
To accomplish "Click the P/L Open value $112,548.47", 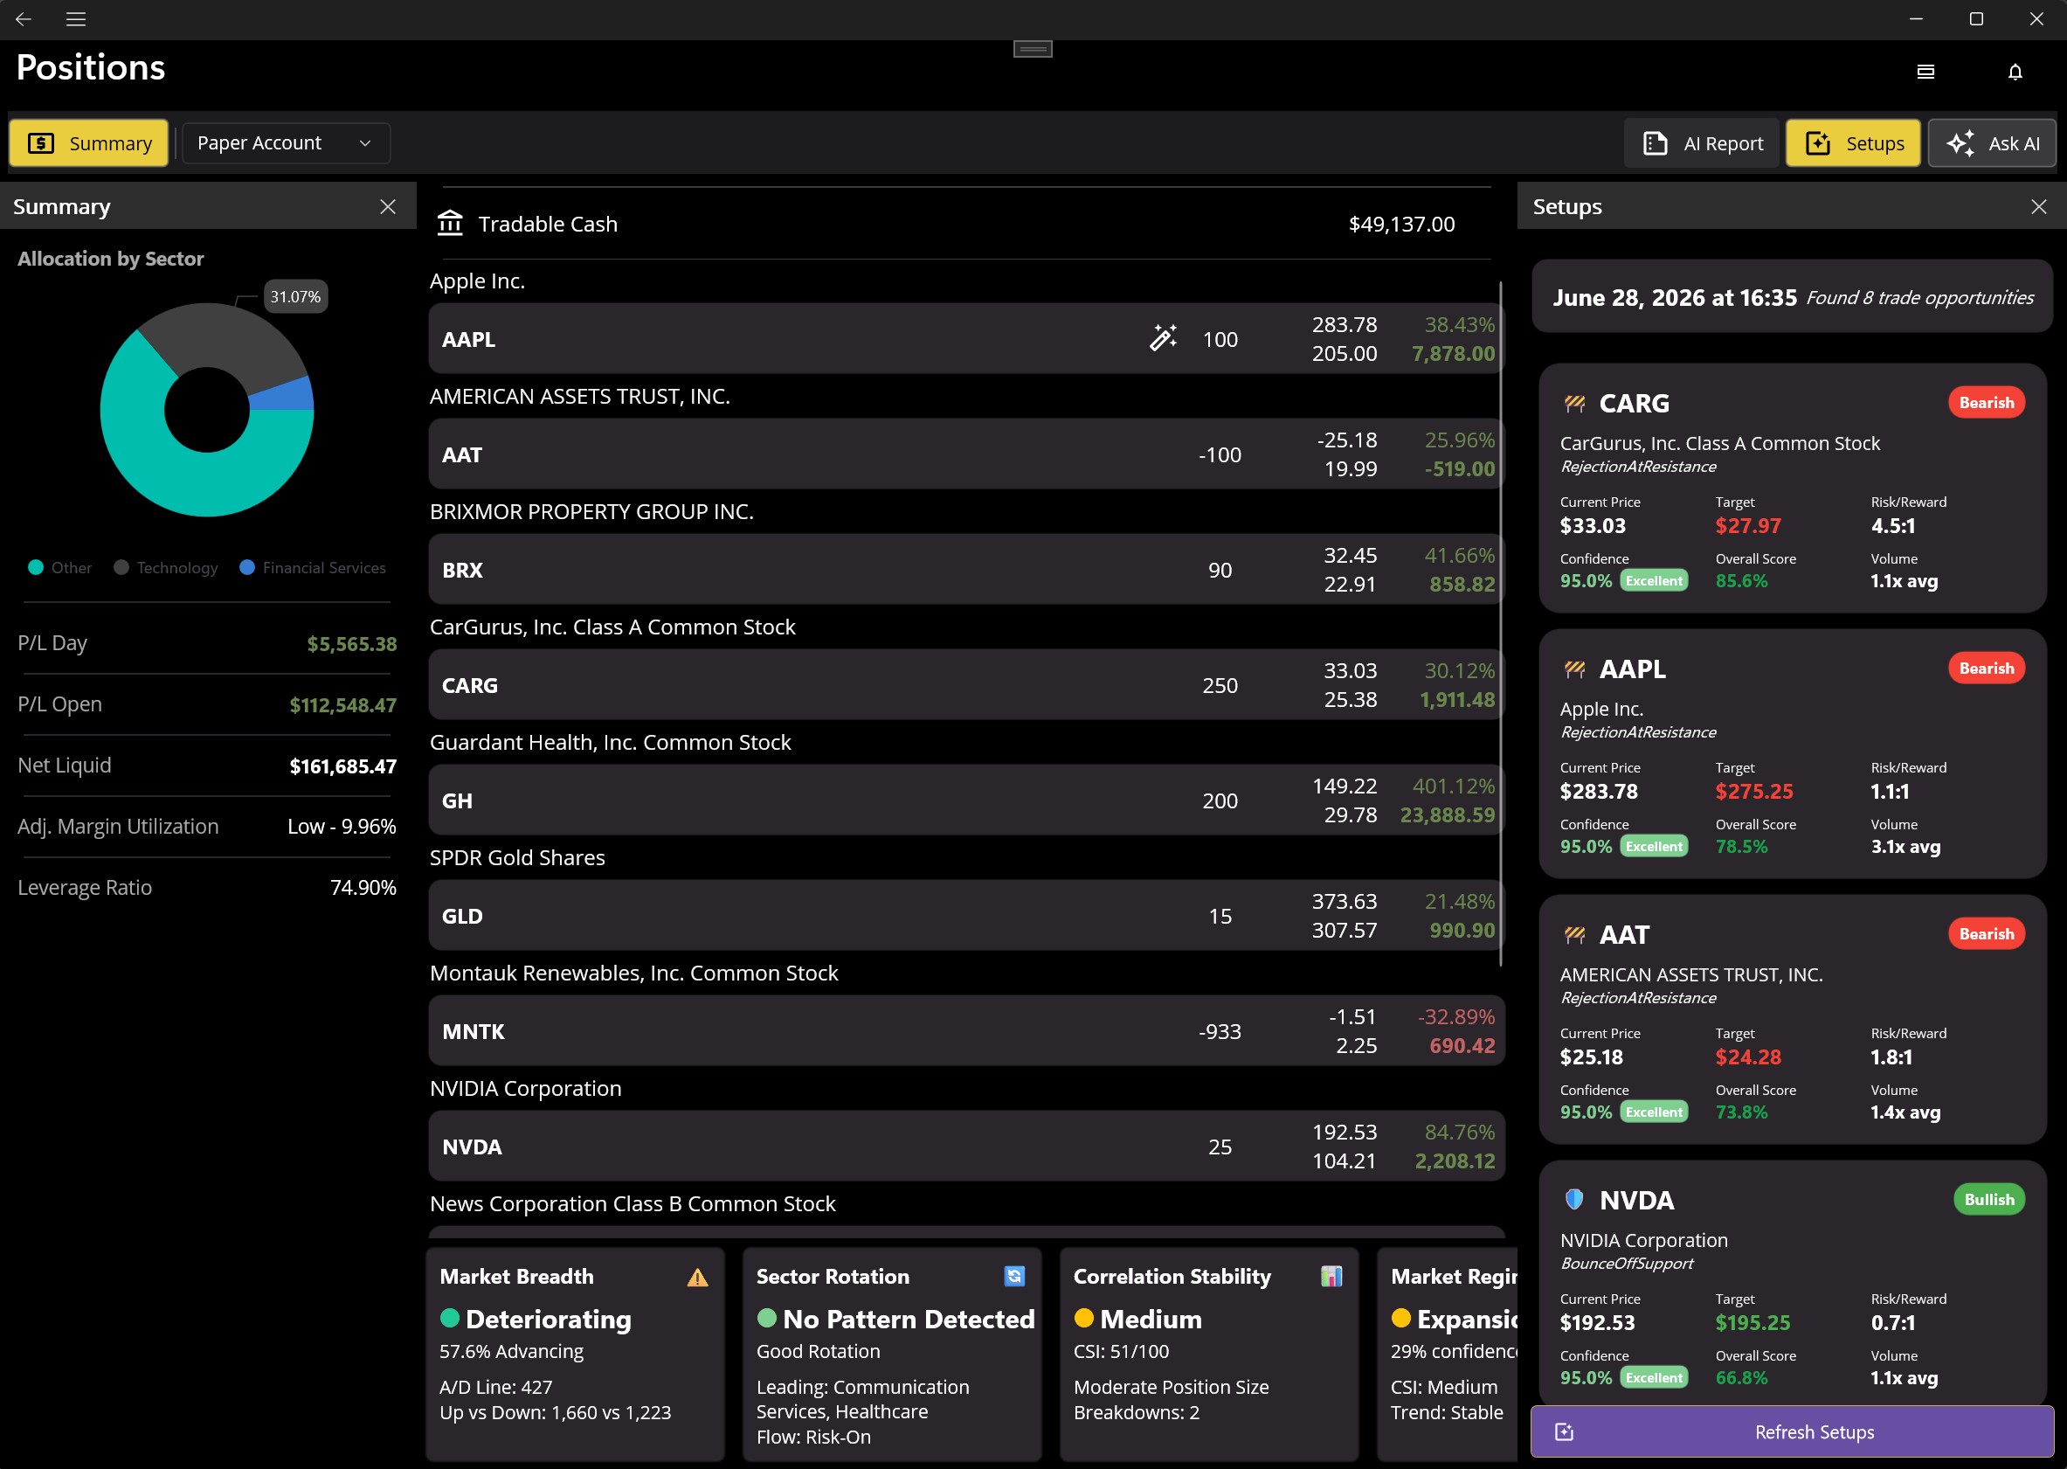I will coord(342,705).
